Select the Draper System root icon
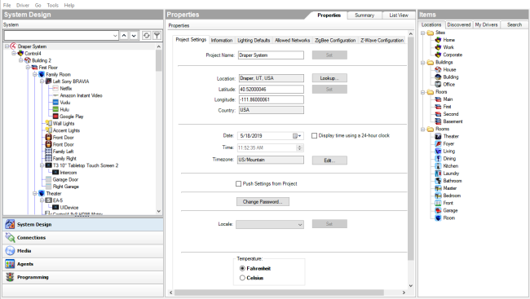 14,46
